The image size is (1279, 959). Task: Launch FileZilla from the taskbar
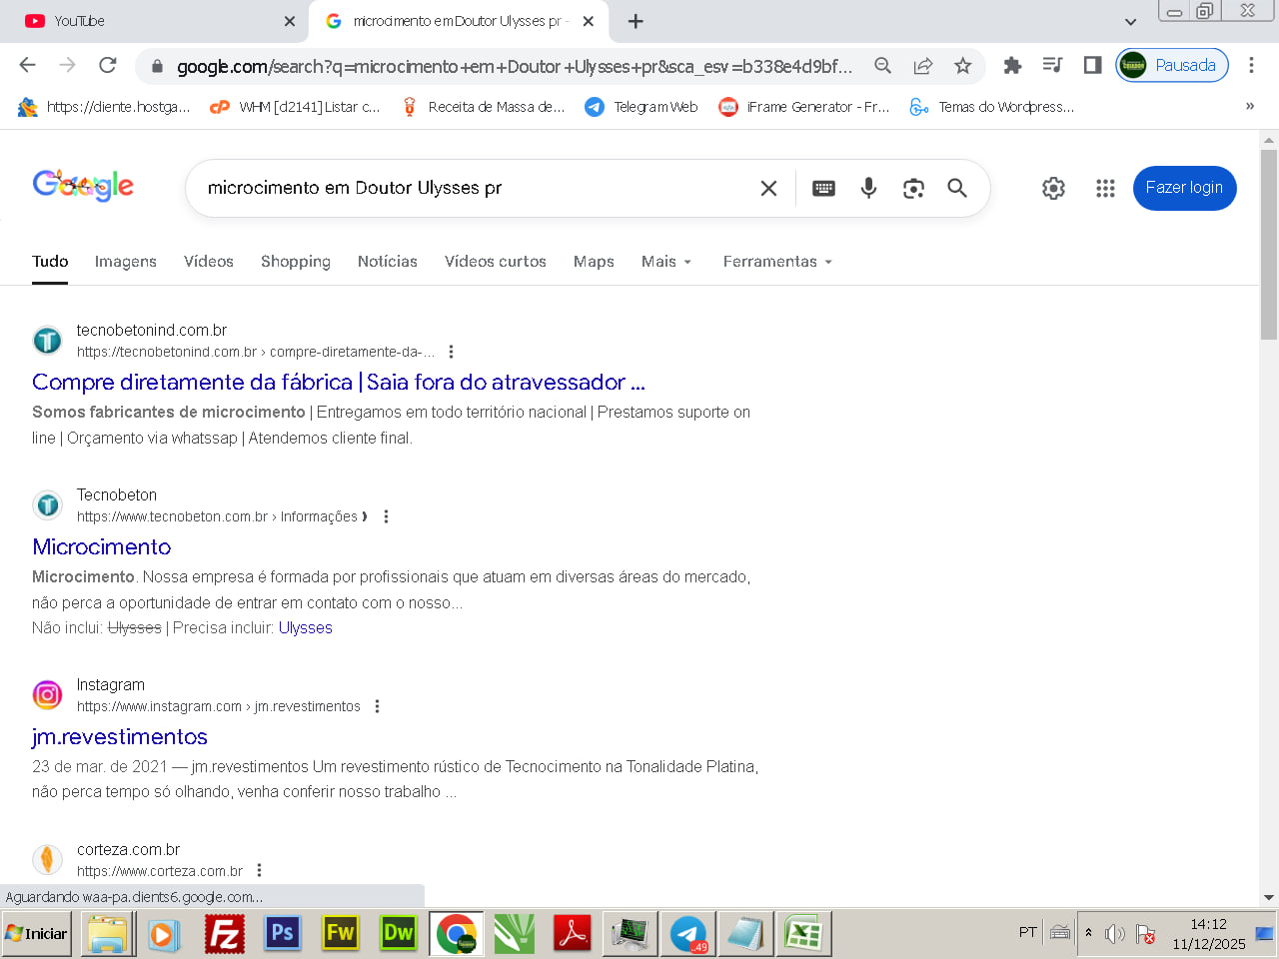tap(225, 934)
